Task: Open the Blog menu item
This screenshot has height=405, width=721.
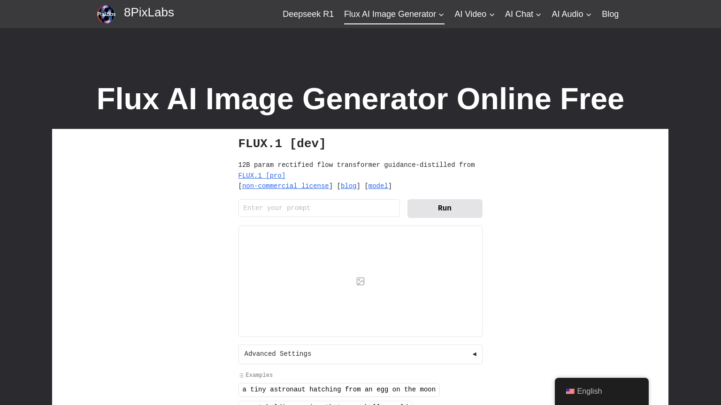Action: pyautogui.click(x=610, y=14)
